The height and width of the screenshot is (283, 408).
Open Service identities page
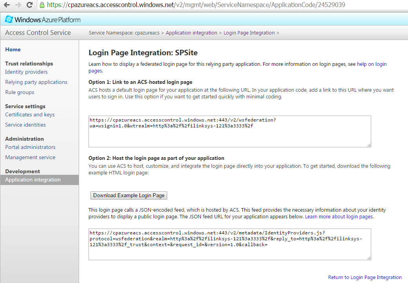25,125
